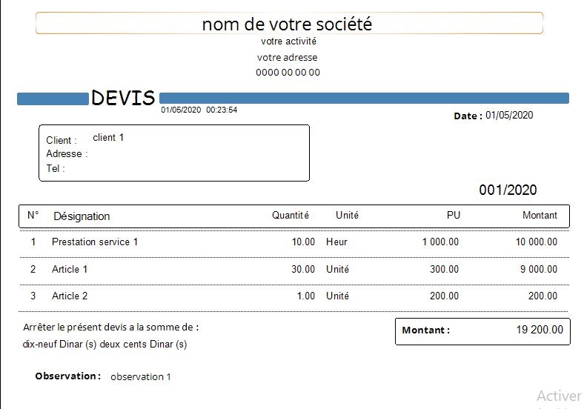Viewport: 584px width, 409px height.
Task: Click the company name header box
Action: click(x=289, y=24)
